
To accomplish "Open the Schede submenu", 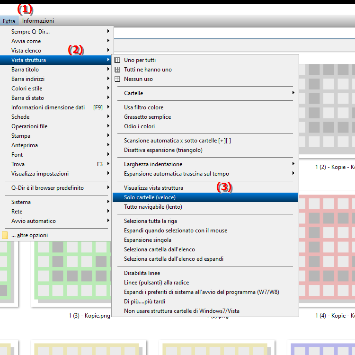I will click(x=56, y=117).
